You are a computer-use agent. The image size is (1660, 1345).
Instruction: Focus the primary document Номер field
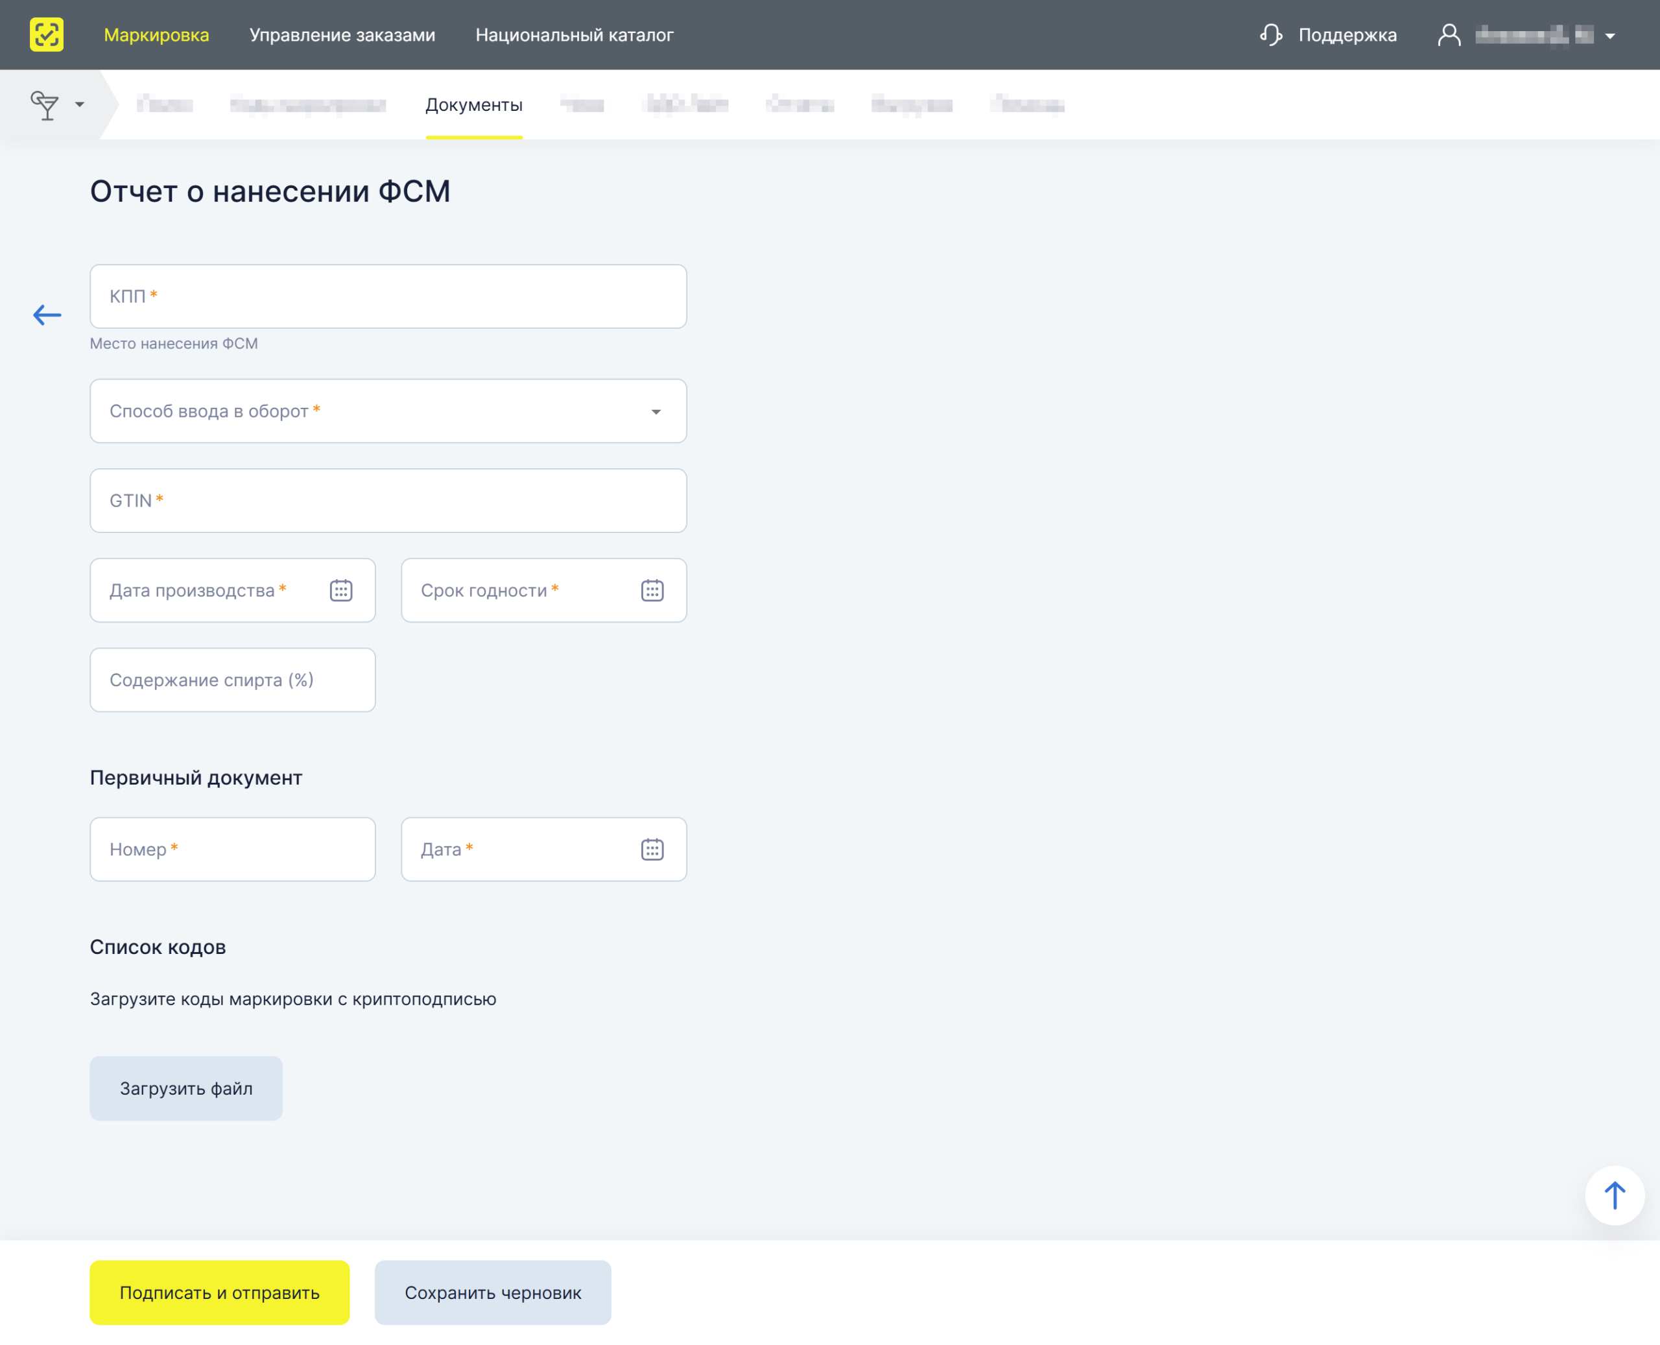pyautogui.click(x=232, y=849)
